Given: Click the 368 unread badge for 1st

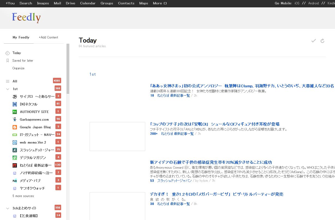Looking at the screenshot, I should pos(58,88).
